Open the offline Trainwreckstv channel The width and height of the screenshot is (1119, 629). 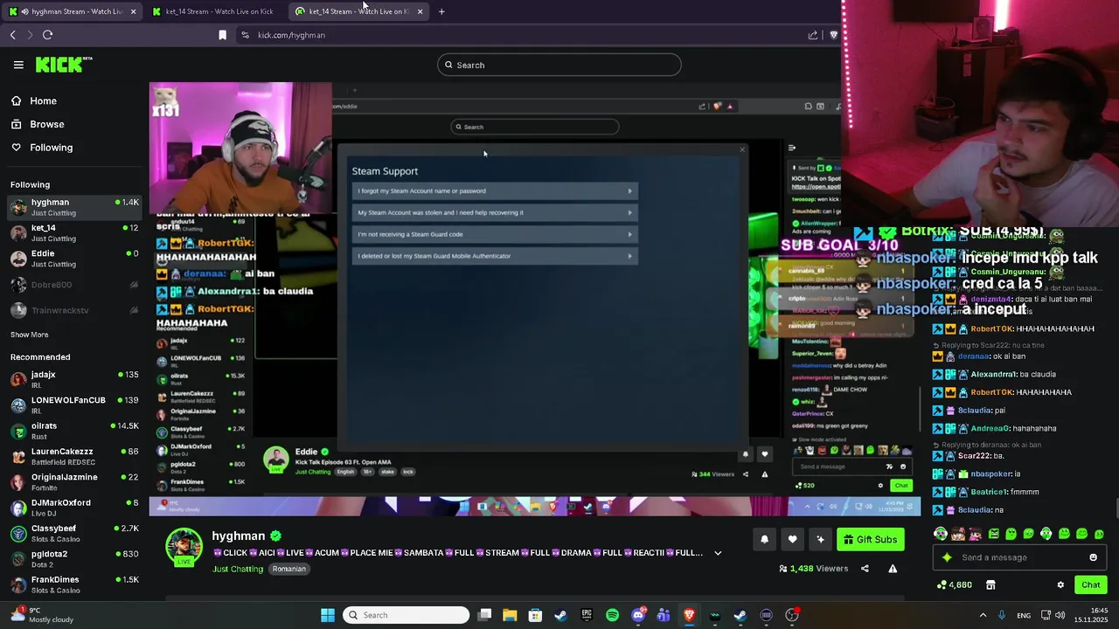[74, 310]
